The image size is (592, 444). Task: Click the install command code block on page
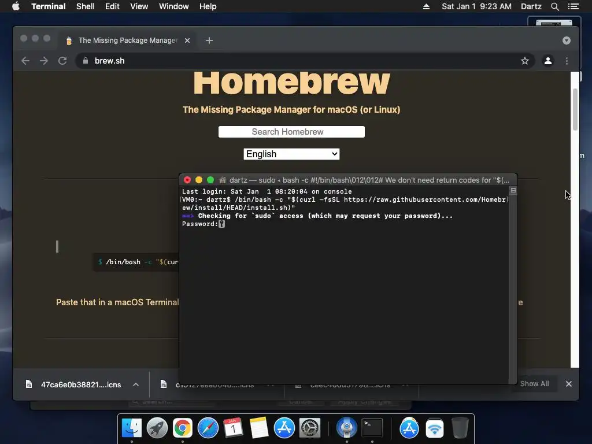[x=136, y=262]
